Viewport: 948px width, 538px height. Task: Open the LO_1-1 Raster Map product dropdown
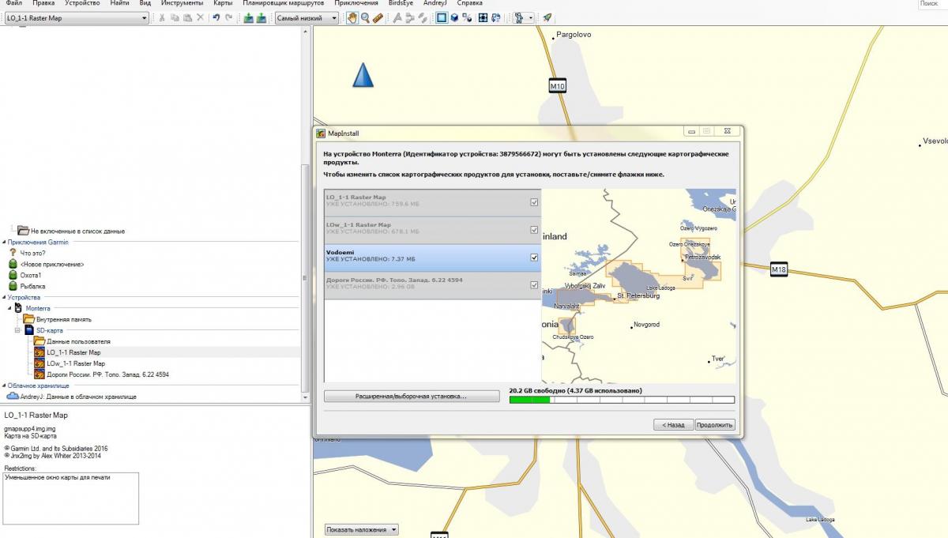coord(145,18)
